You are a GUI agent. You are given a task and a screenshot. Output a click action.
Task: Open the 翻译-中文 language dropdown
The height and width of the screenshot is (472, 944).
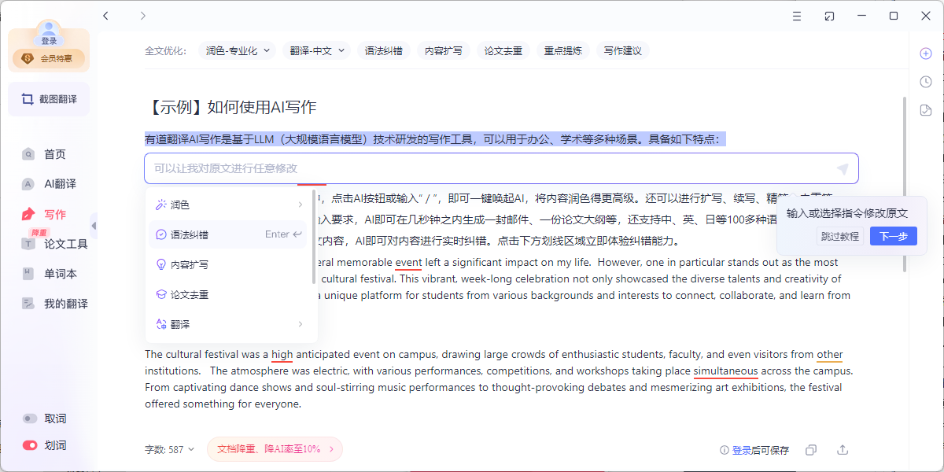[317, 50]
